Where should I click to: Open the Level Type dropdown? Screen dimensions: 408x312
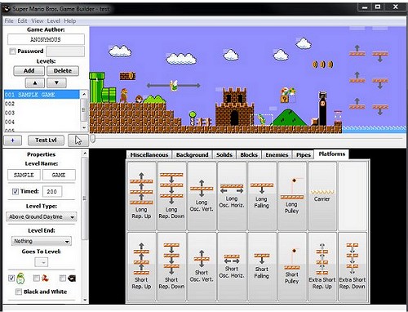point(42,217)
